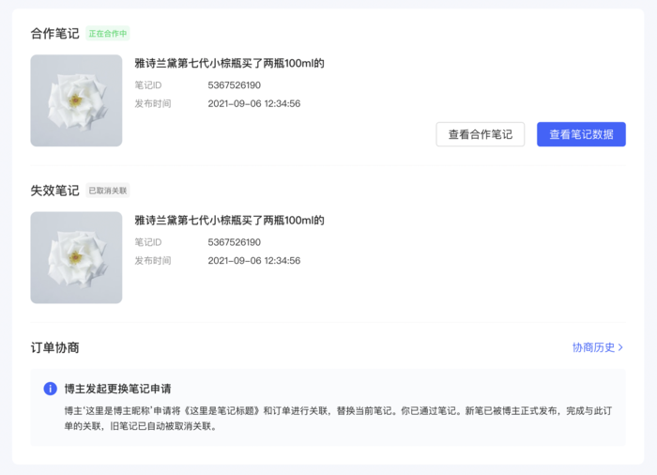This screenshot has height=475, width=657.
Task: Click the chevron arrow beside 协商历史
Action: (620, 347)
